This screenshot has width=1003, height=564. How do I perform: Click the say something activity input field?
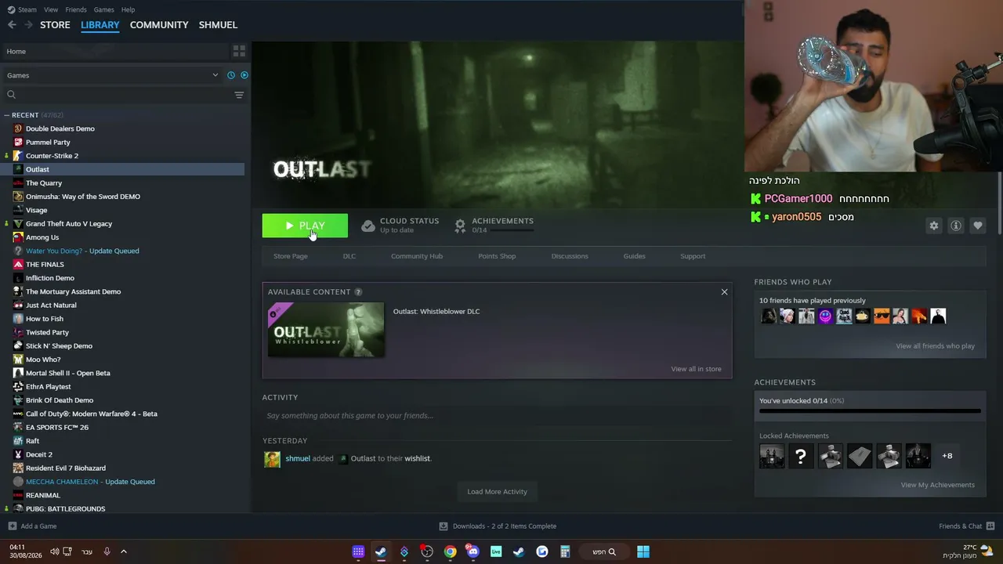[497, 416]
